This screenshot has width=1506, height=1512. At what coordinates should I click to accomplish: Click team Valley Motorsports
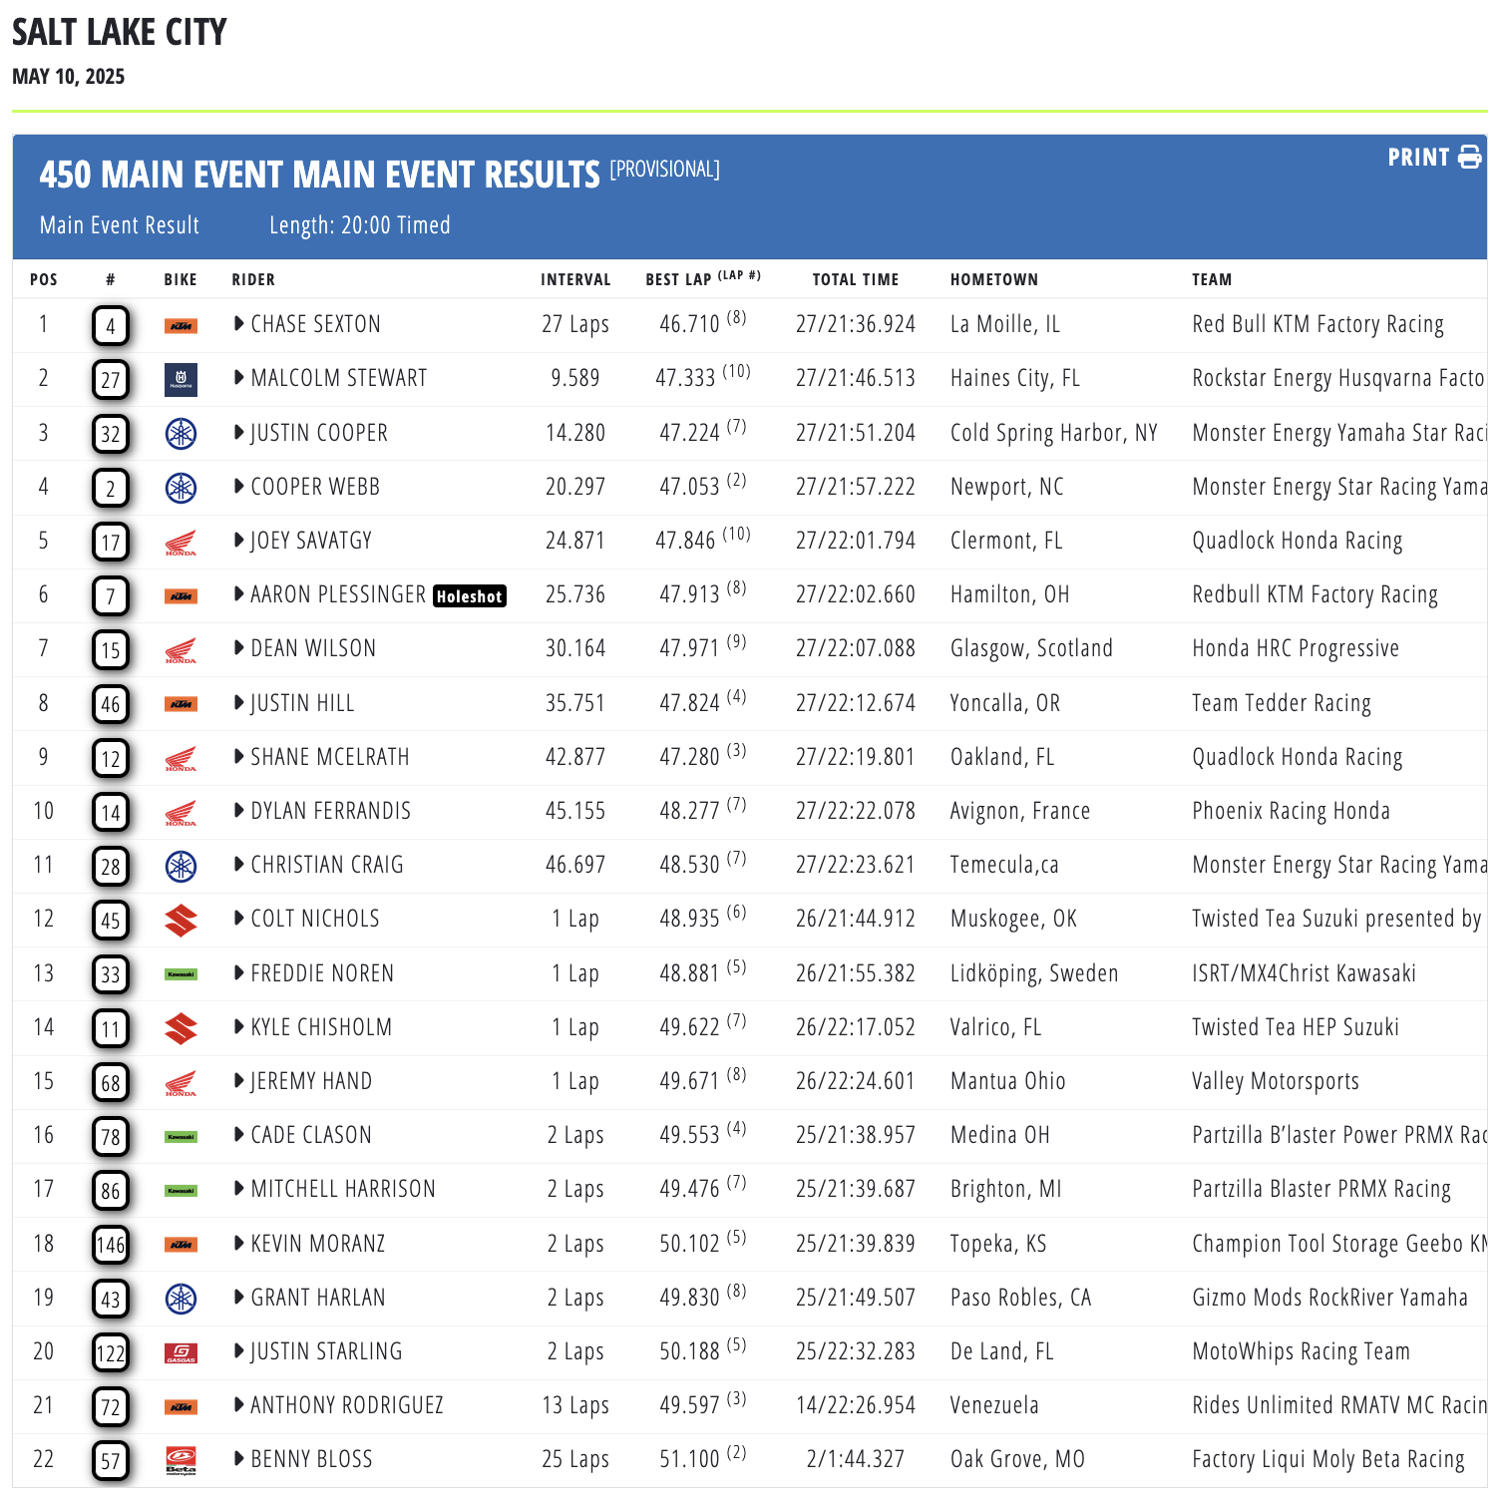[1276, 1081]
